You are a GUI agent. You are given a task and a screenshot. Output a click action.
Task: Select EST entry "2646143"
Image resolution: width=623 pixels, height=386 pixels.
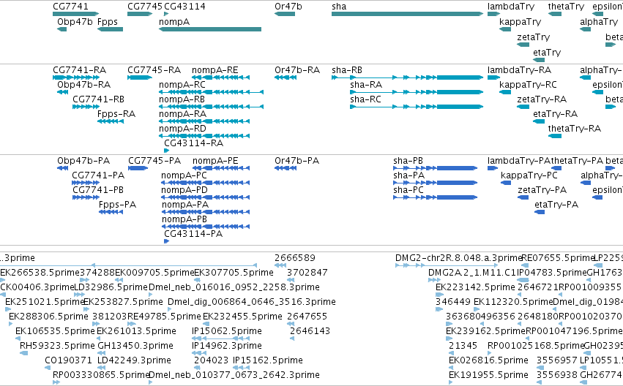point(310,331)
